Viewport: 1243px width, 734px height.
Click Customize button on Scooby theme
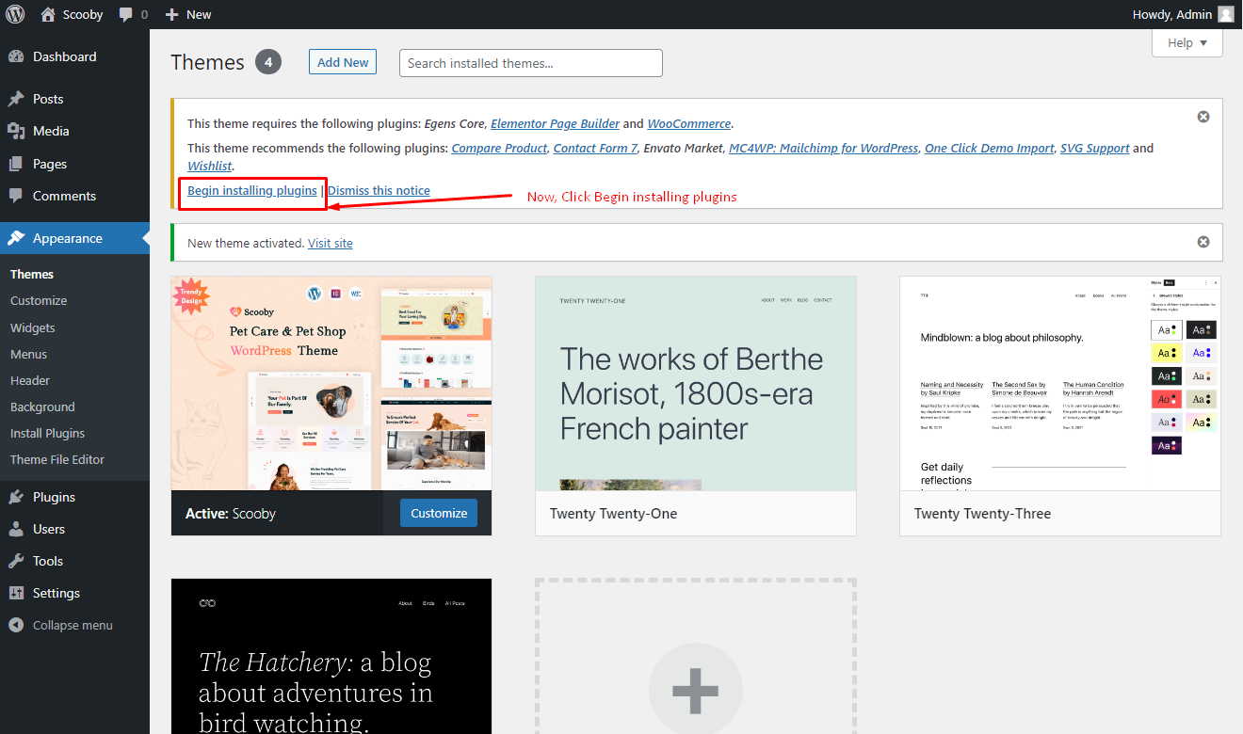point(439,513)
